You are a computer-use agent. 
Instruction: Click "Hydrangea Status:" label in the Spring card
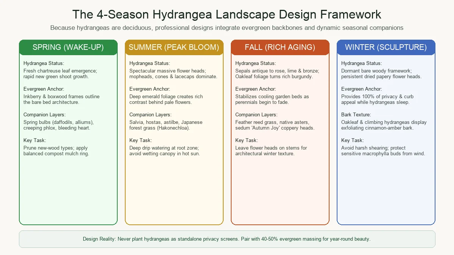44,63
